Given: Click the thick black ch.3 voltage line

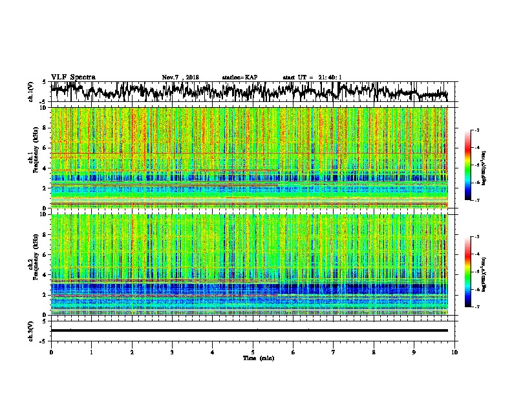Looking at the screenshot, I should tap(250, 330).
